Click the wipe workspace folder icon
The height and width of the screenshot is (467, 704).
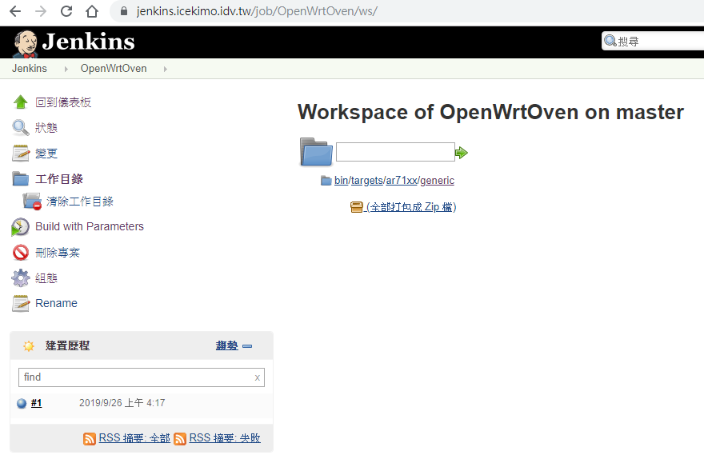tap(32, 202)
